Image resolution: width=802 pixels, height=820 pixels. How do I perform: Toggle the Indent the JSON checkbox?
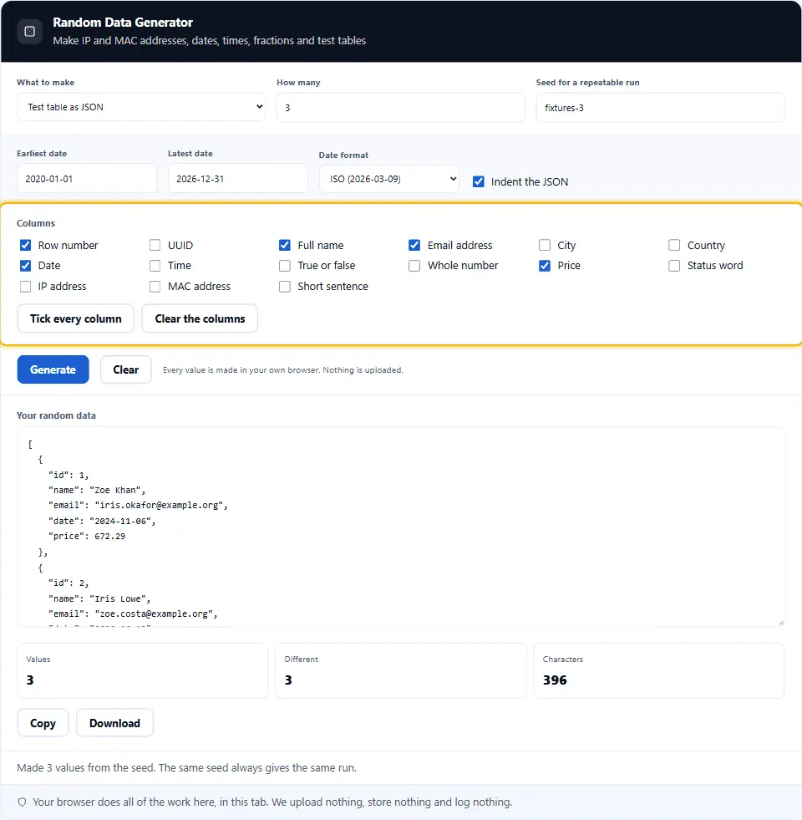point(478,181)
